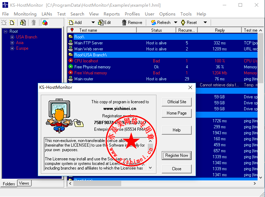Viewport: 265px width, 197px height.
Task: Toggle the color circles status display icon
Action: point(45,23)
